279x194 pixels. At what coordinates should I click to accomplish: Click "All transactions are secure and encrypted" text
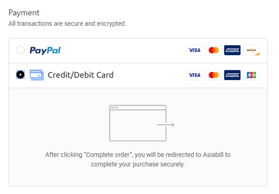coord(67,24)
